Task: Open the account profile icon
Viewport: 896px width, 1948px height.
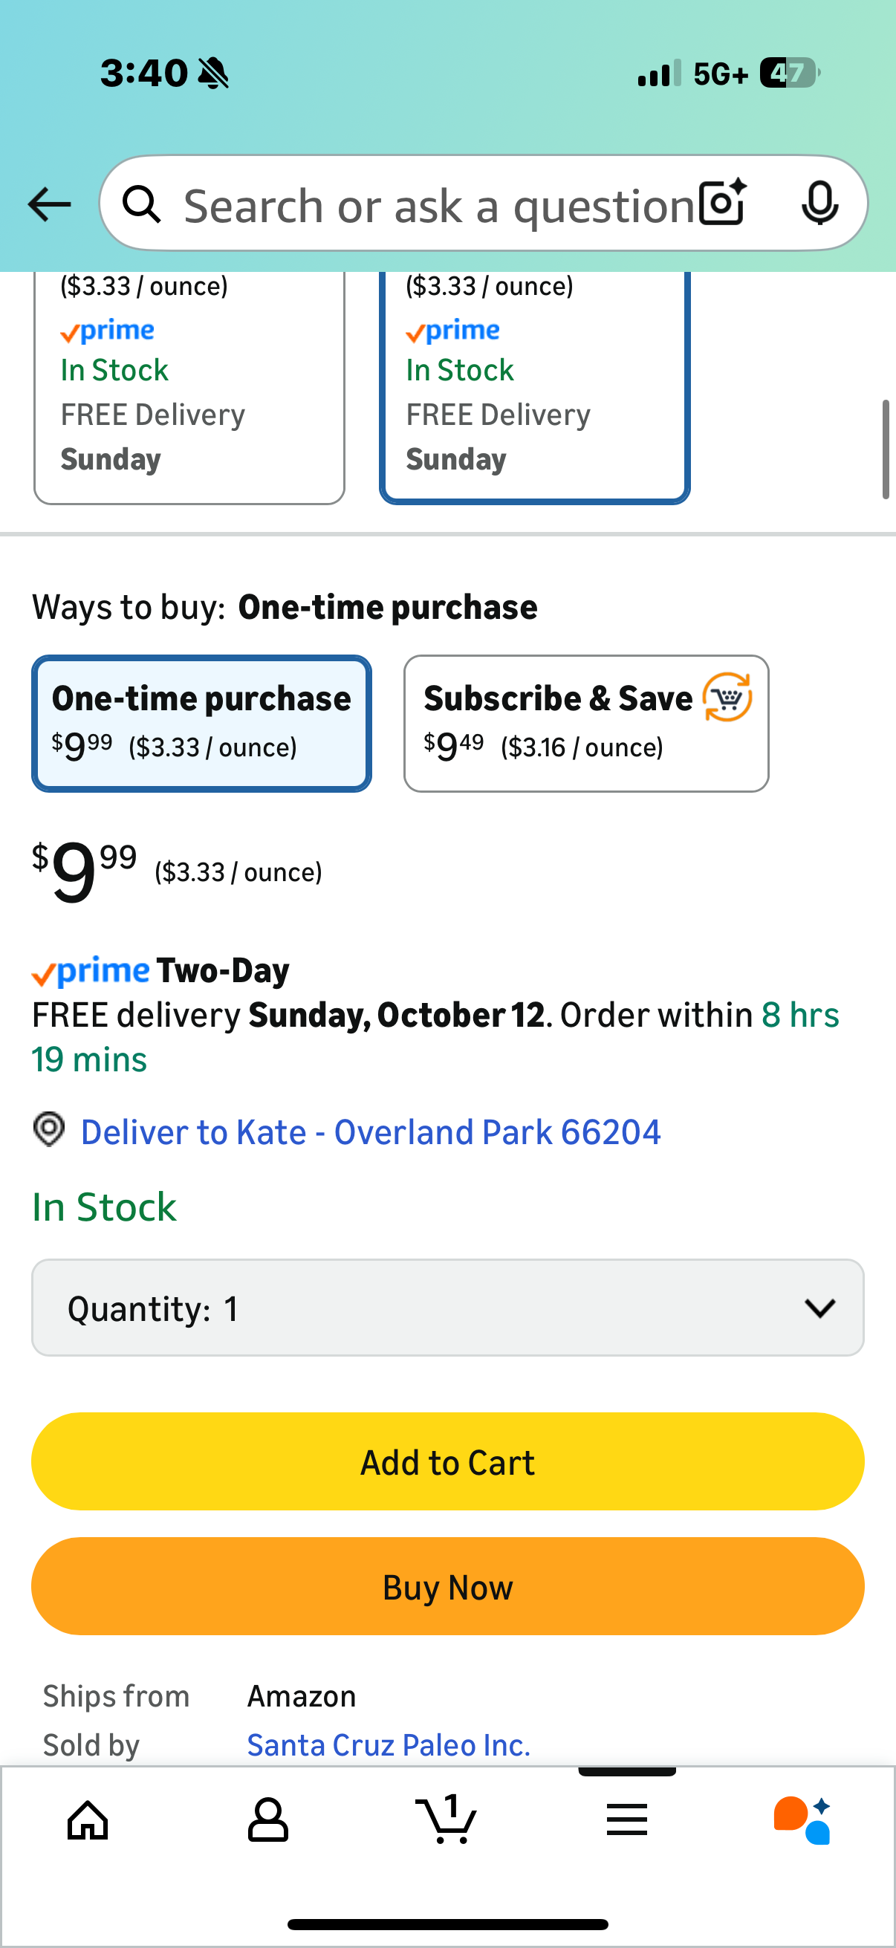Action: pyautogui.click(x=267, y=1819)
